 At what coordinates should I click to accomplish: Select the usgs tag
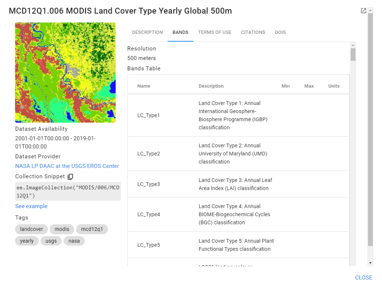tap(51, 241)
